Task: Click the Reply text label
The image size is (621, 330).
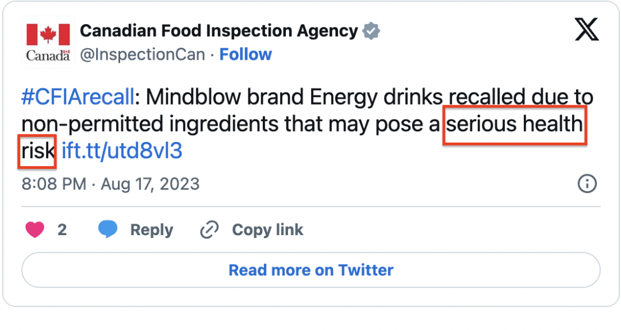Action: pos(151,230)
